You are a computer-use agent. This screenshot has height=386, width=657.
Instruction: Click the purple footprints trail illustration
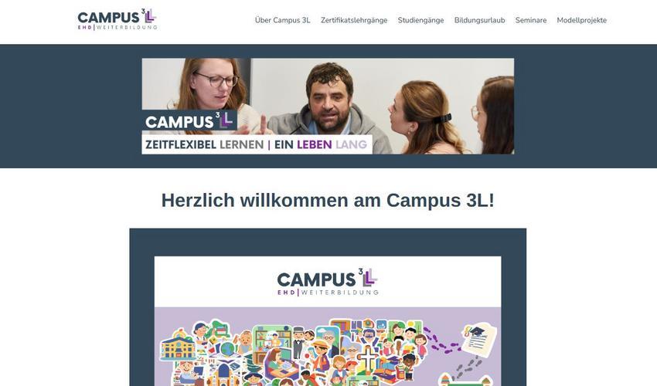point(441,339)
